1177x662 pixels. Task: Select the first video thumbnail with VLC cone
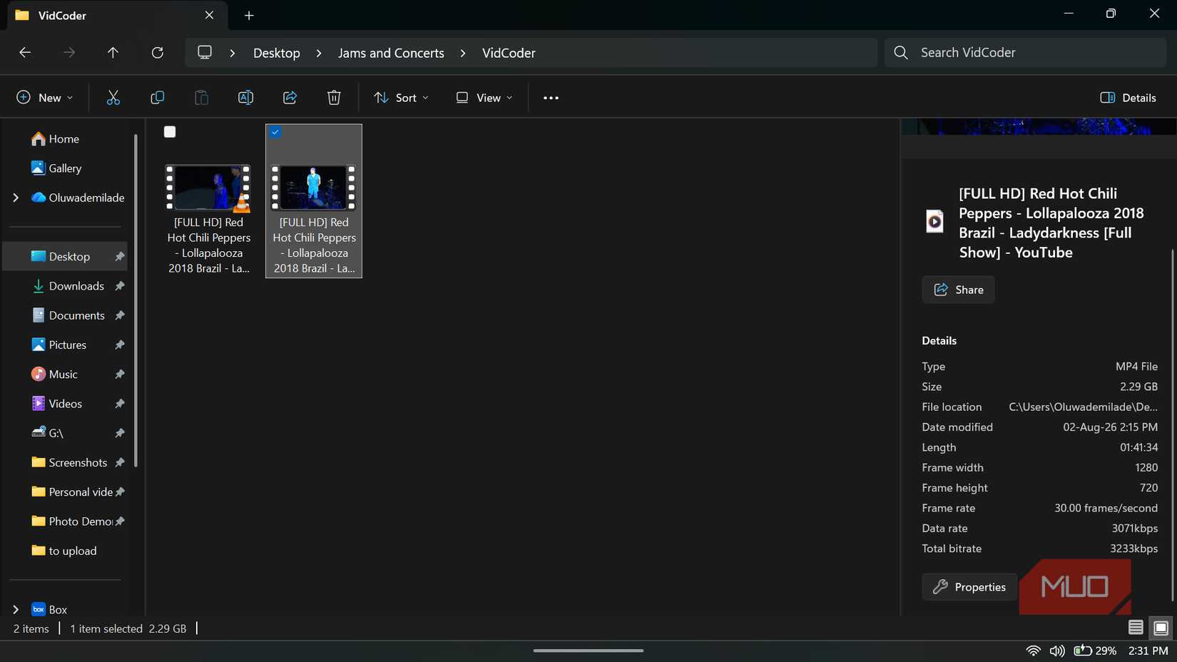coord(208,188)
